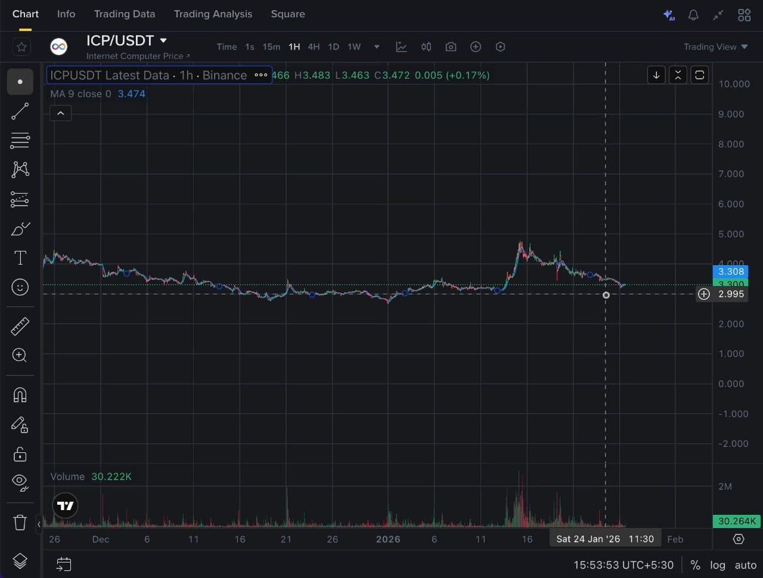Take a chart screenshot with the camera icon
This screenshot has height=578, width=763.
point(451,46)
